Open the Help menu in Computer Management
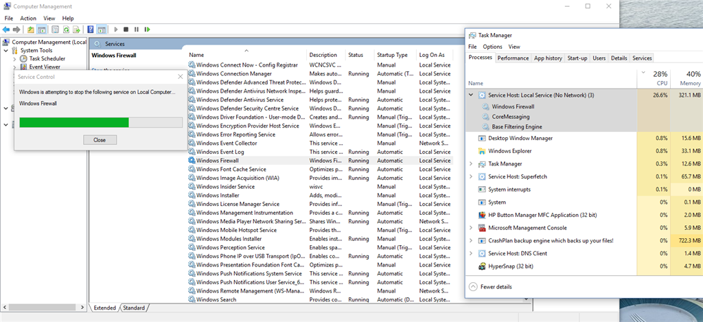This screenshot has height=322, width=703. (68, 19)
